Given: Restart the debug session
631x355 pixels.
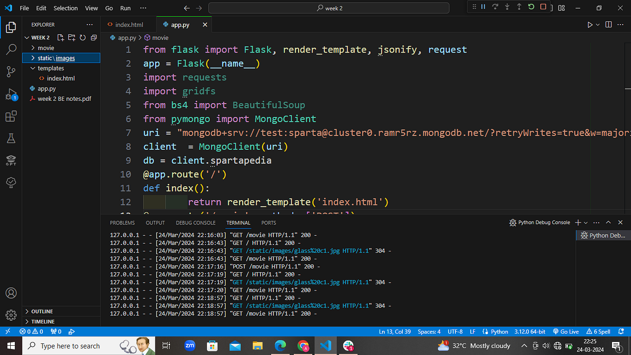Looking at the screenshot, I should pyautogui.click(x=530, y=7).
